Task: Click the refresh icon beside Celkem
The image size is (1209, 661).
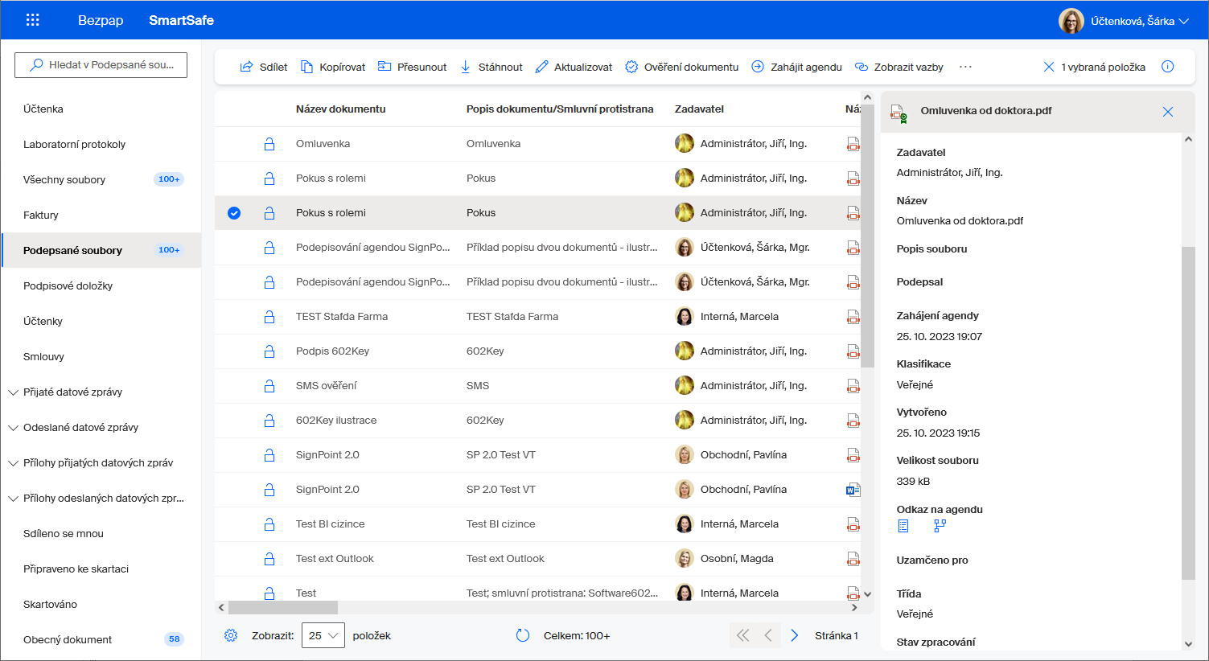Action: (523, 635)
